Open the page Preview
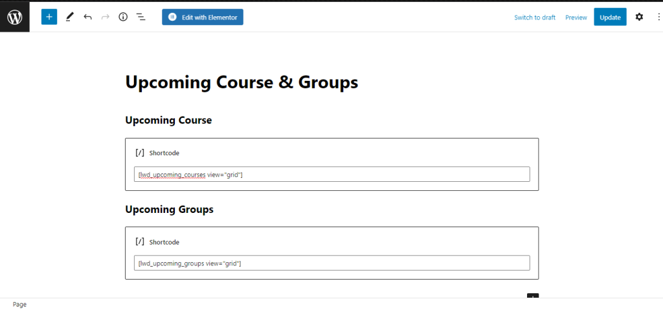Image resolution: width=663 pixels, height=310 pixels. tap(576, 17)
